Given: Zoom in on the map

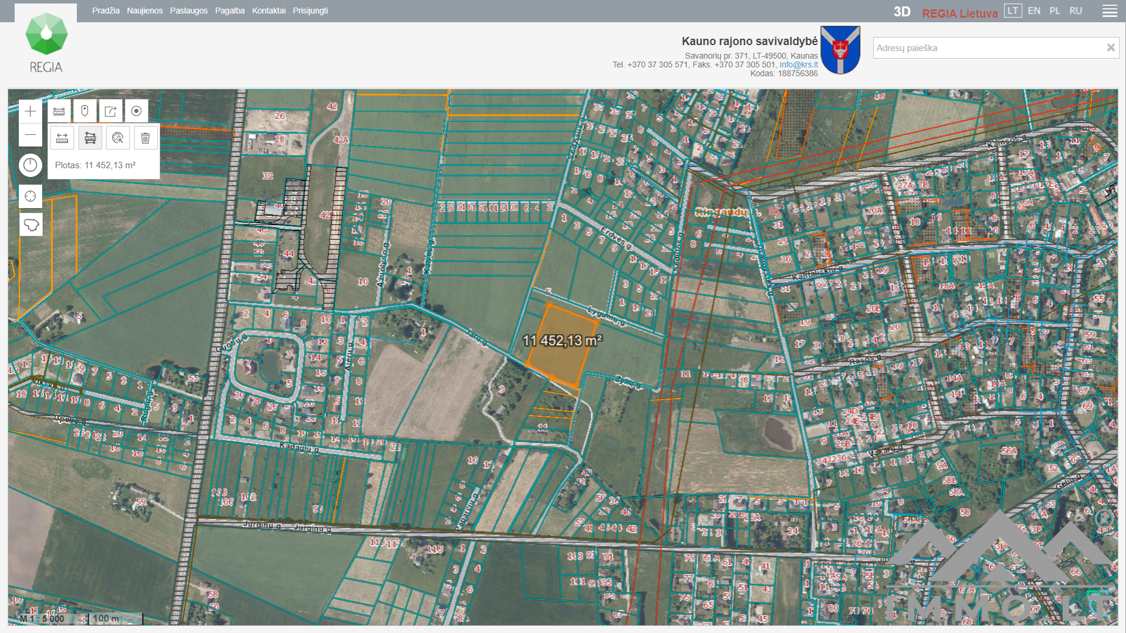Looking at the screenshot, I should coord(30,111).
